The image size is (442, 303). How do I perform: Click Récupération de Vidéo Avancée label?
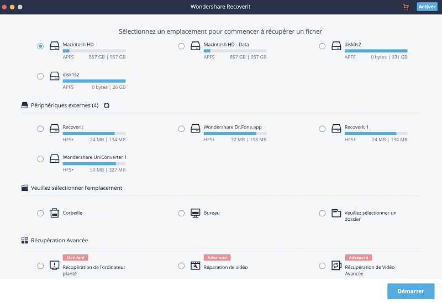[370, 270]
